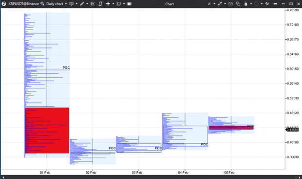Click the search magnifier next to XRPUSDT@Binance
The width and height of the screenshot is (302, 179).
(42, 4)
